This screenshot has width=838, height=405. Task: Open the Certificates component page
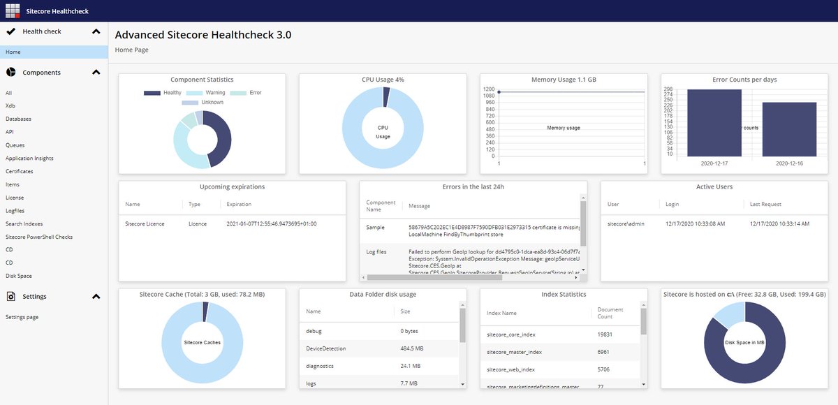click(x=20, y=171)
